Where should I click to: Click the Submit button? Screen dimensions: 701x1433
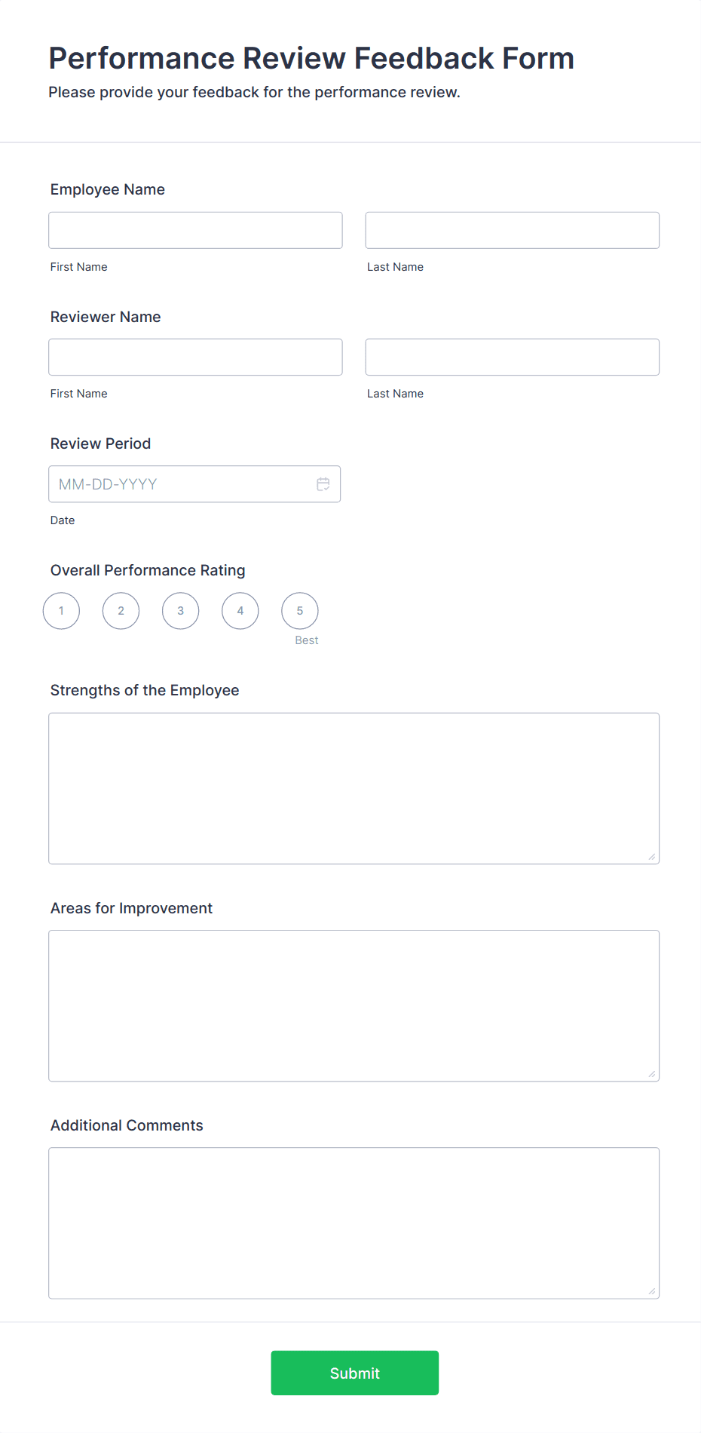[x=354, y=1373]
